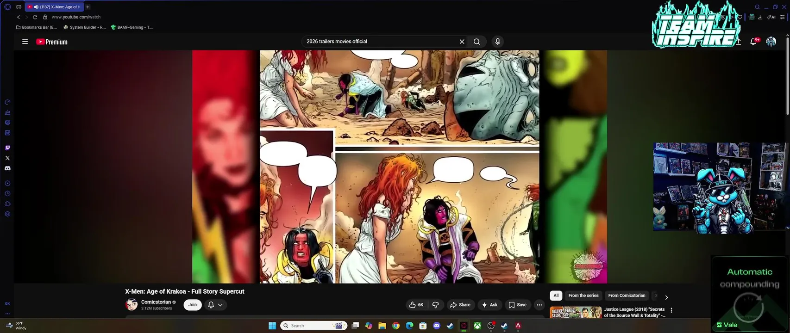Open the sidebar three-dots more options
Image resolution: width=790 pixels, height=333 pixels.
click(x=7, y=314)
